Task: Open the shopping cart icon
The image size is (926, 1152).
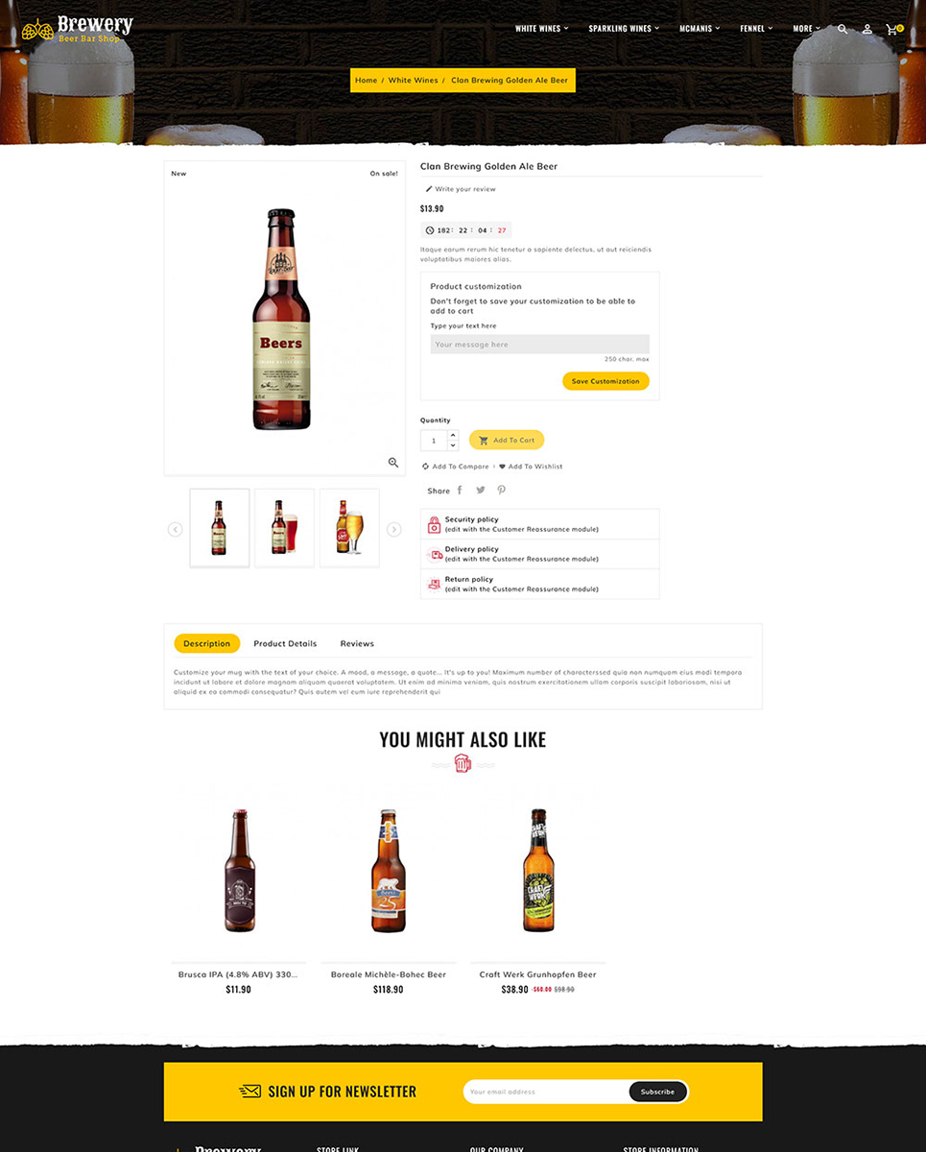Action: 893,29
